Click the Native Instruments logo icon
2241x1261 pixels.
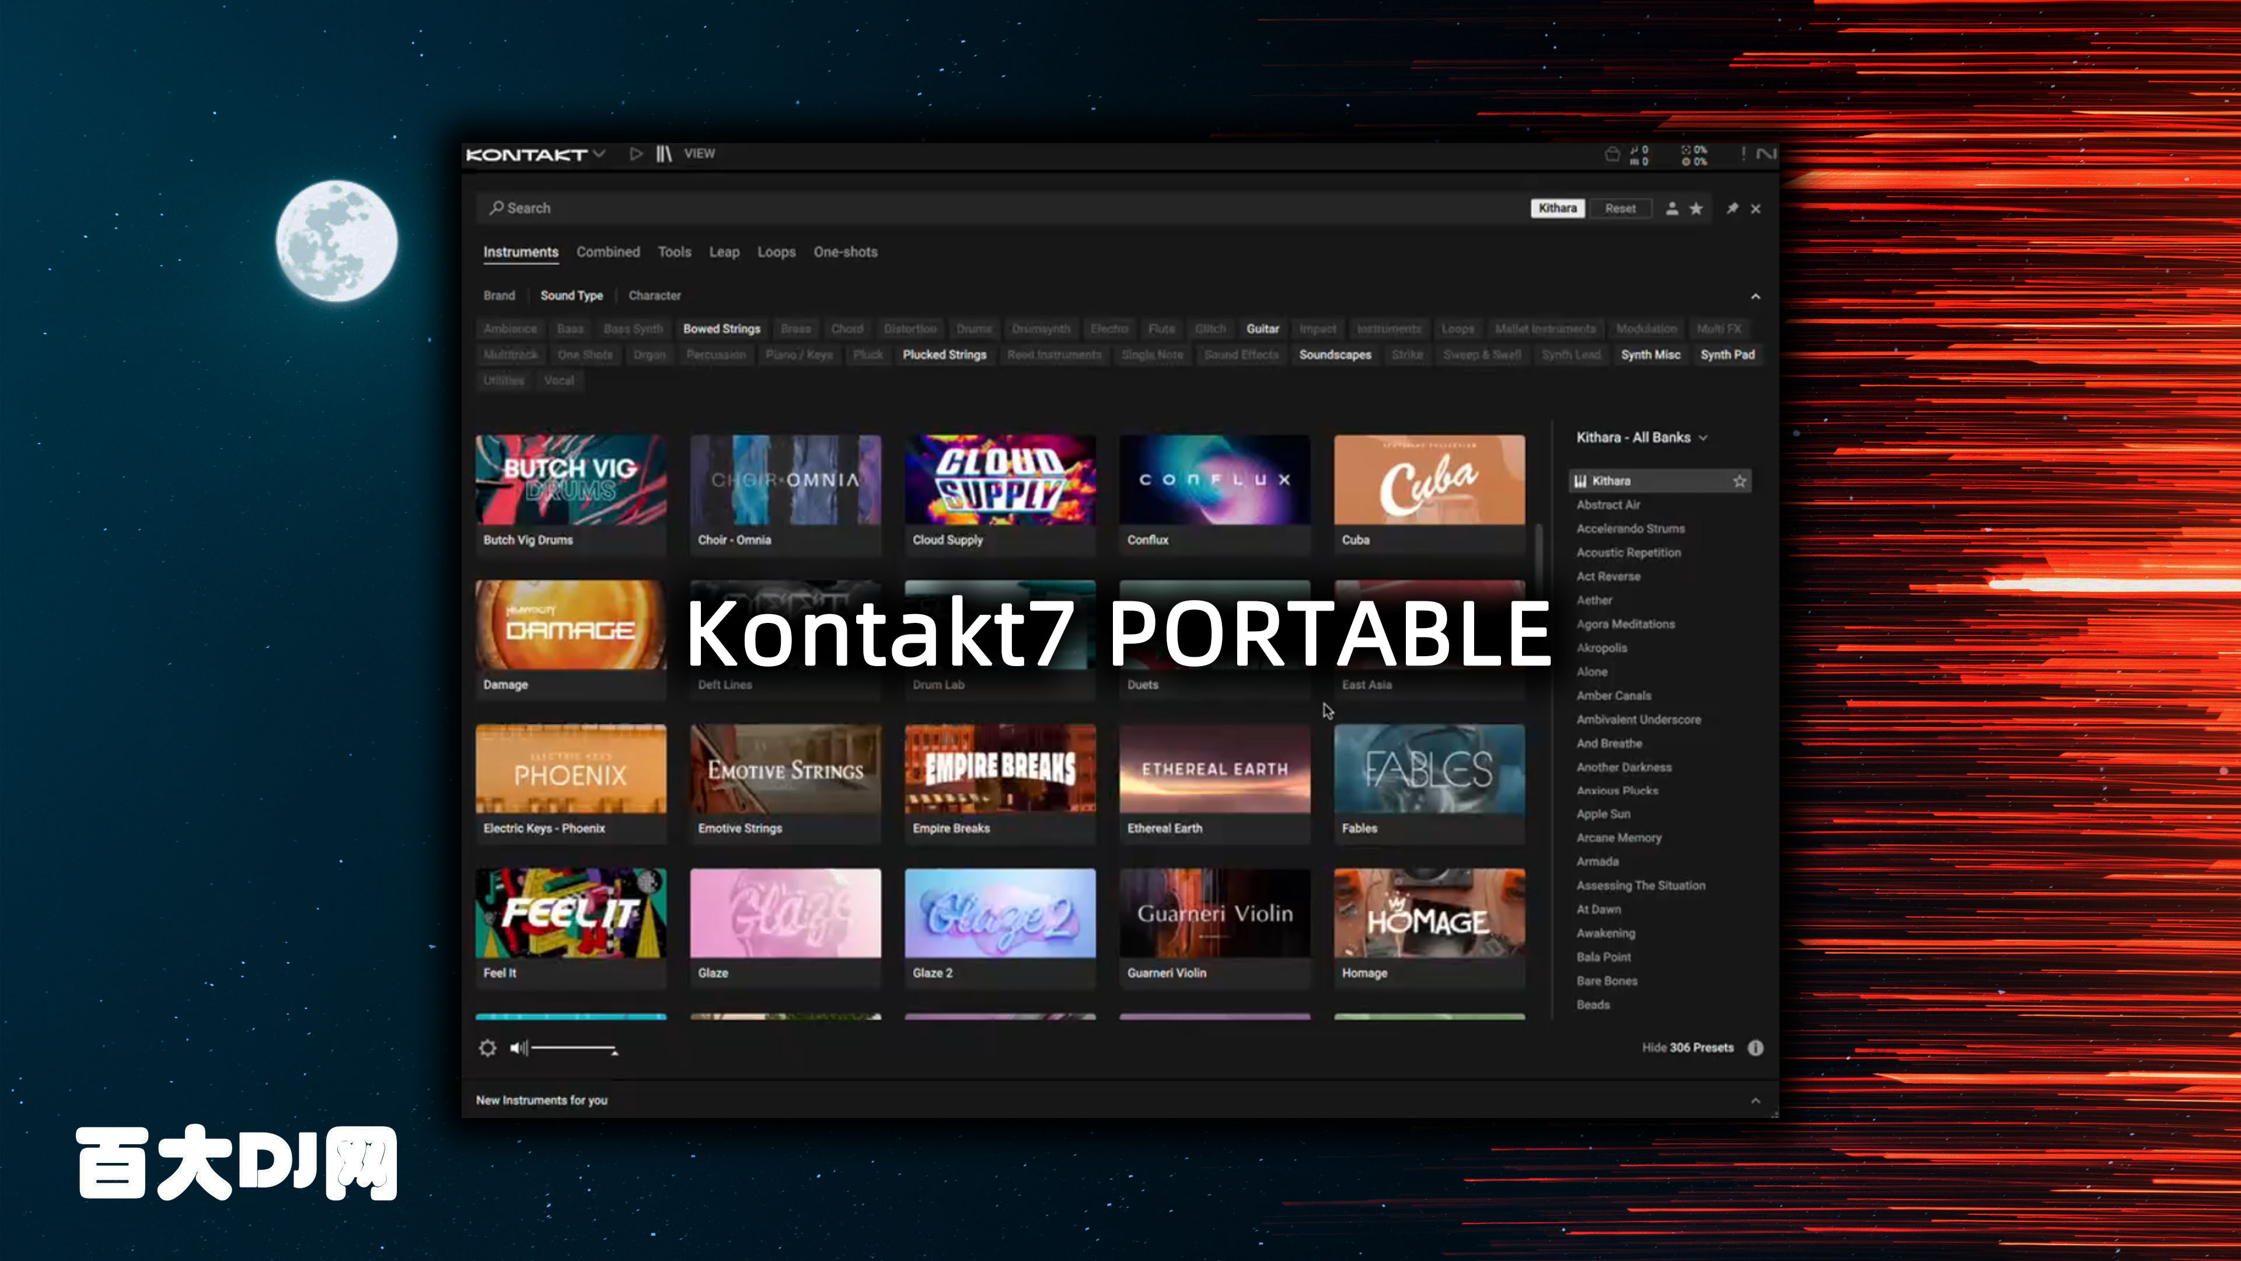coord(1766,154)
